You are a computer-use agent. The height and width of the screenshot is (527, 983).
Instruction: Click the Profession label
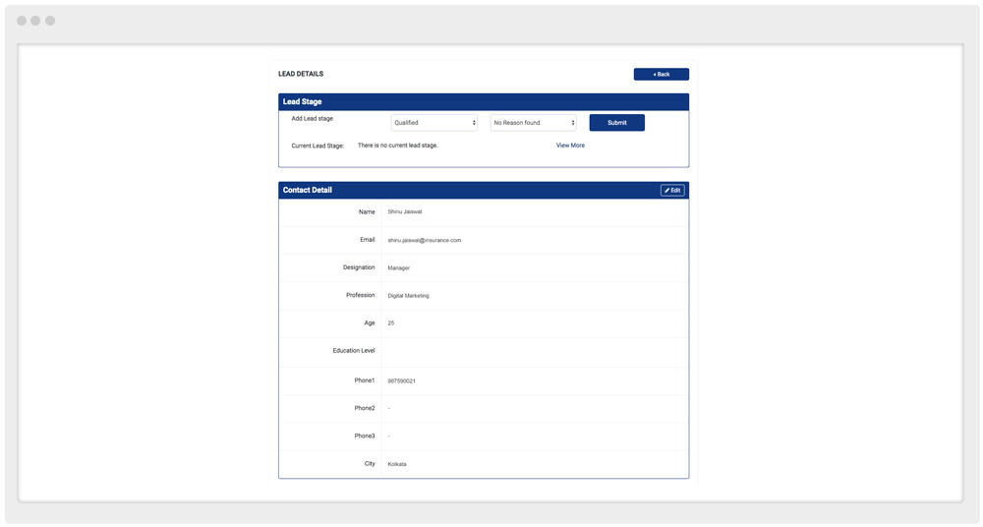point(361,295)
